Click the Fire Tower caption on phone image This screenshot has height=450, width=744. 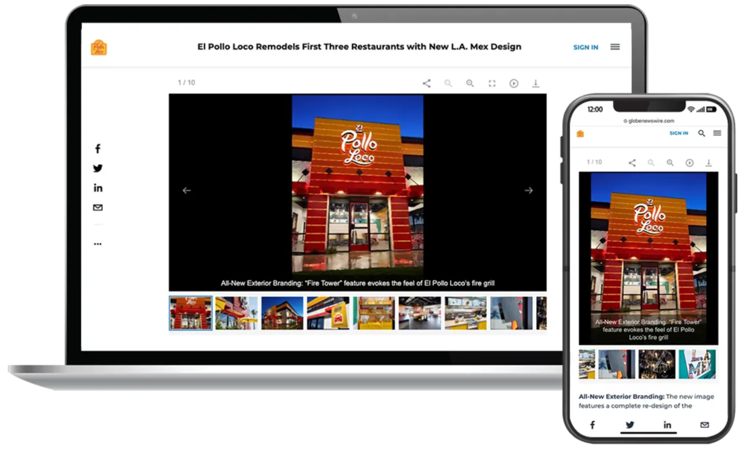[x=649, y=330]
